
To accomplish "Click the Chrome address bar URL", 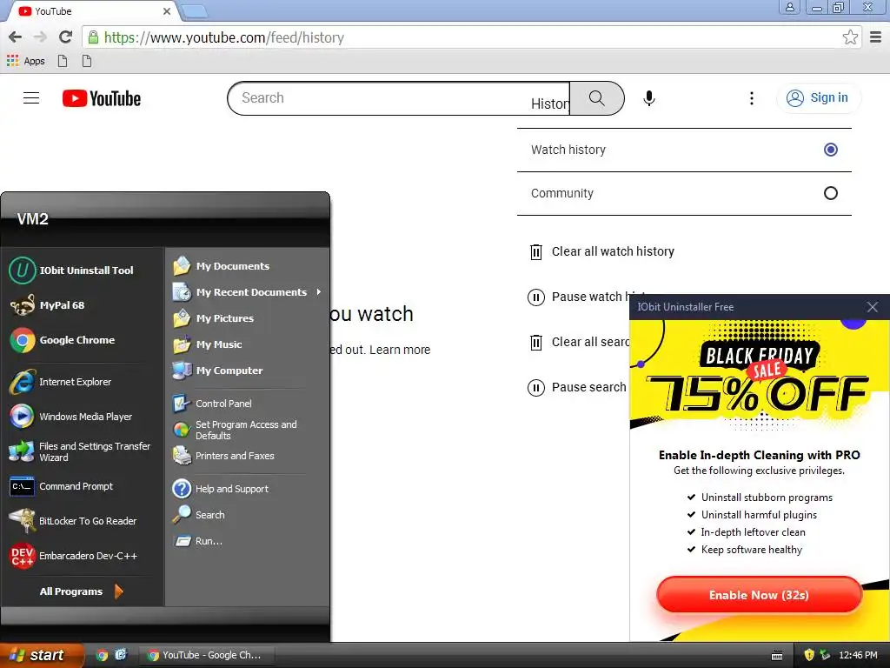I will (x=223, y=37).
